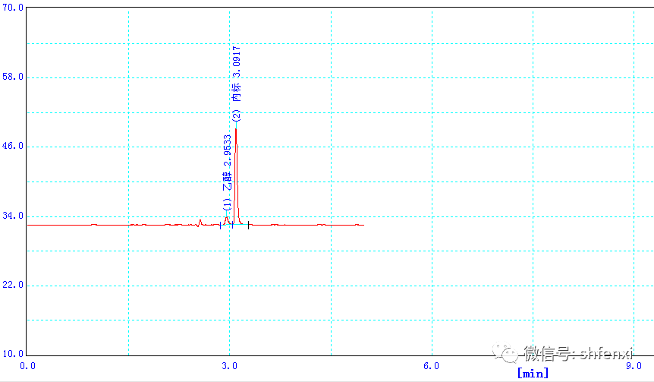Click the 46.0 label on the y-axis
654x382 pixels.
pos(13,147)
